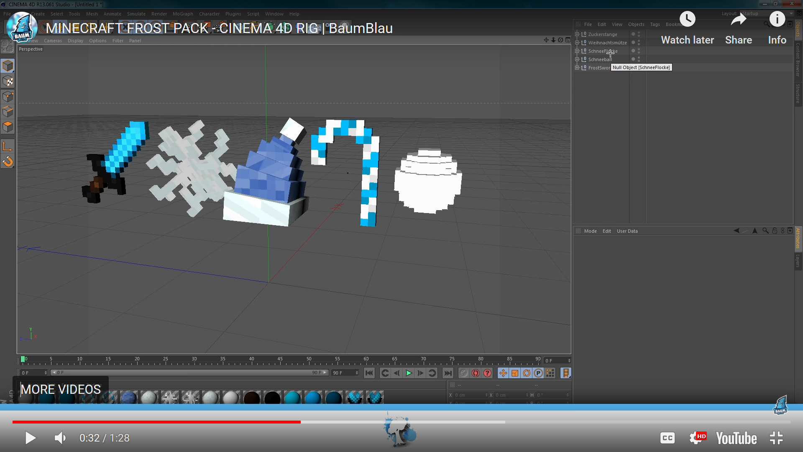803x452 pixels.
Task: Toggle closed captions CC button
Action: click(667, 438)
